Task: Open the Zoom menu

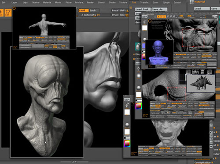Action: (x=155, y=3)
